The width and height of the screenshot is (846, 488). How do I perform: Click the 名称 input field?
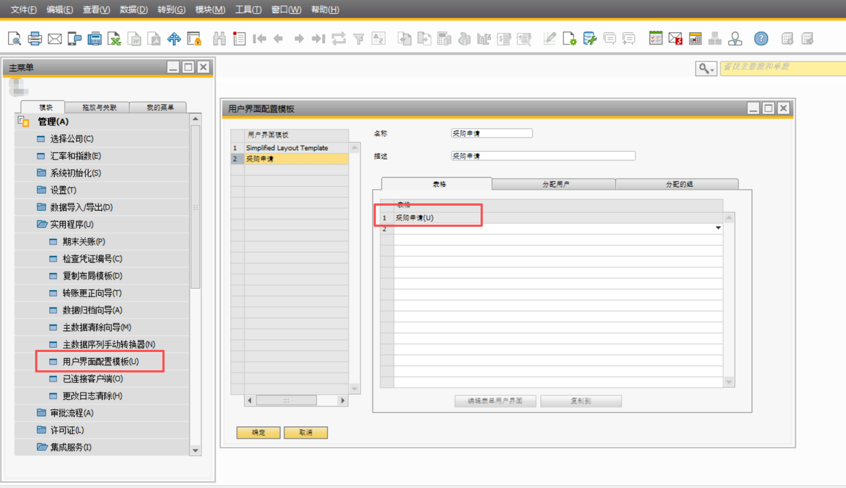[491, 134]
